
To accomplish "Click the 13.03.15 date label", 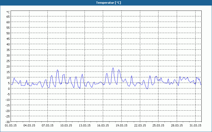I will tap(85, 125).
